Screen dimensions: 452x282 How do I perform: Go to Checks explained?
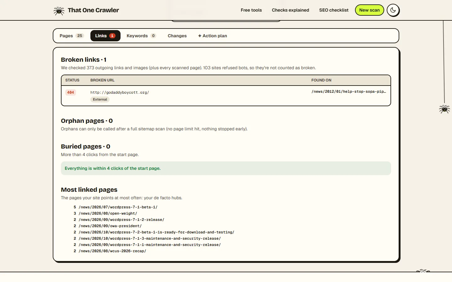click(290, 10)
